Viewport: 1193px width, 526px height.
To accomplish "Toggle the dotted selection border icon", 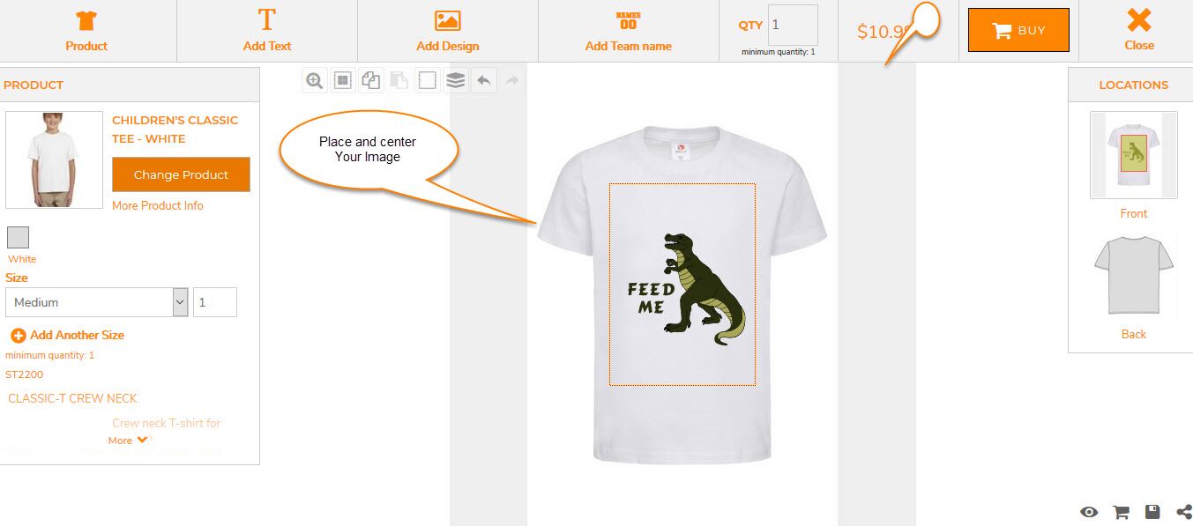I will (427, 81).
